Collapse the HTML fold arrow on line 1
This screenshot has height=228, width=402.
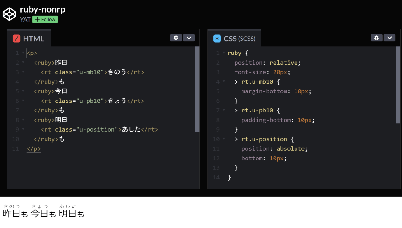[23, 53]
